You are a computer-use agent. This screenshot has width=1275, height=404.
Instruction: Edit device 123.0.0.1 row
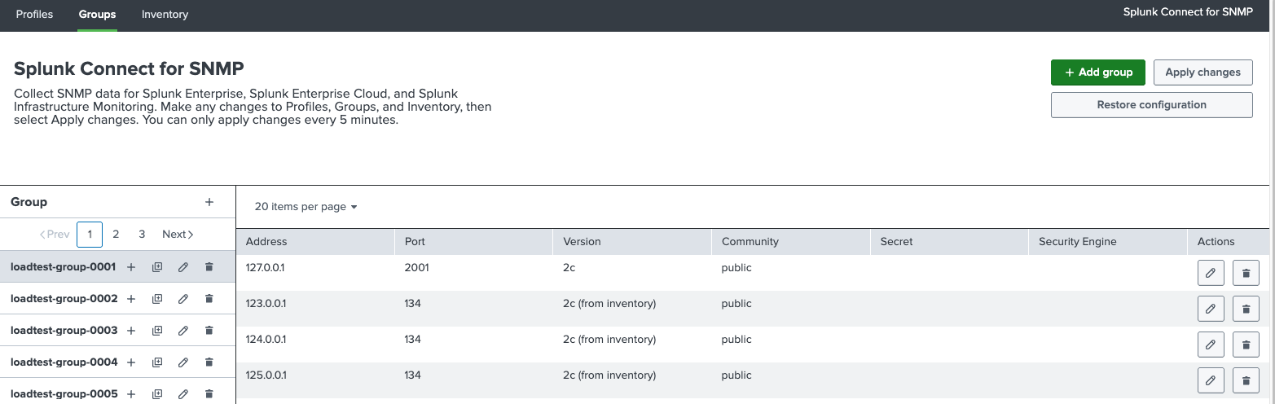click(x=1211, y=309)
